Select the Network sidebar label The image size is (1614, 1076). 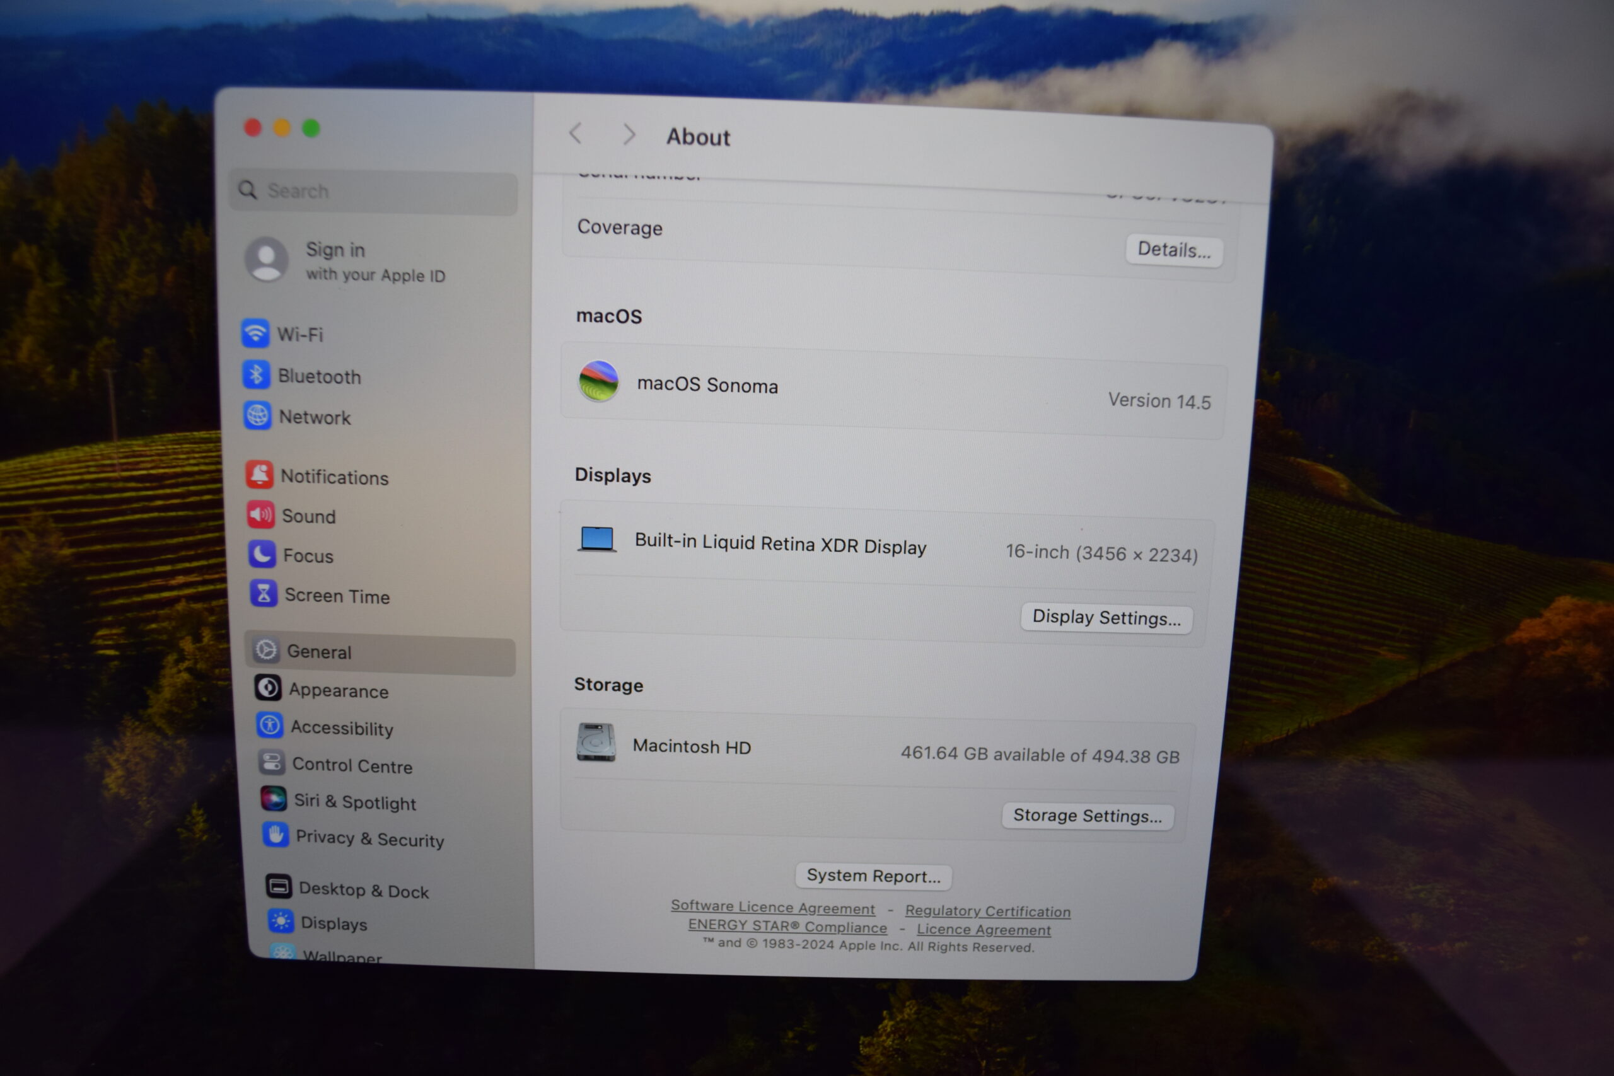tap(315, 417)
